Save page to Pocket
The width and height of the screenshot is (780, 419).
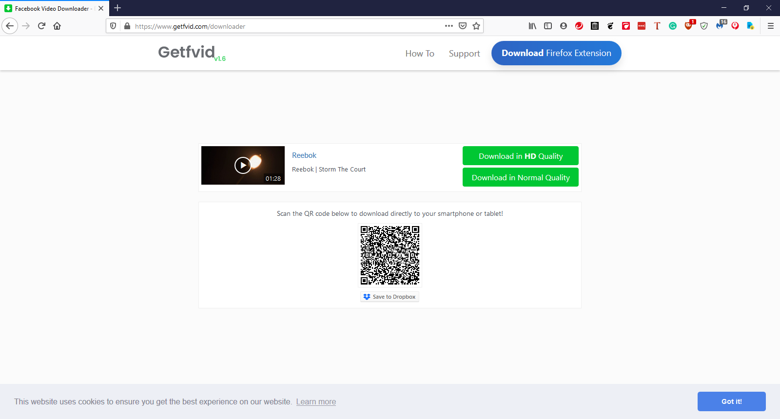pos(463,26)
